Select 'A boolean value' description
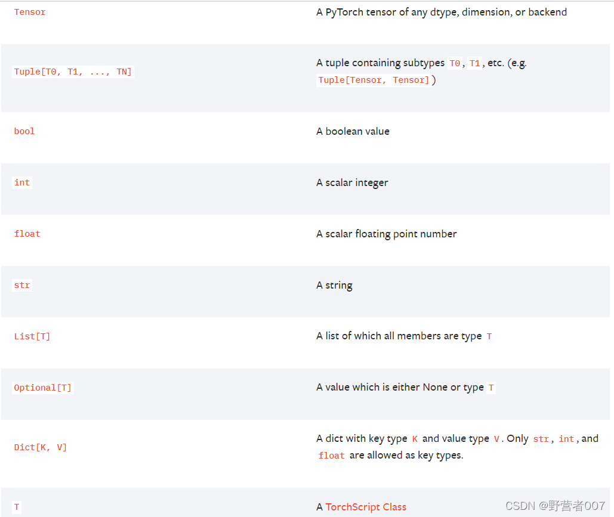The image size is (614, 517). click(x=353, y=131)
